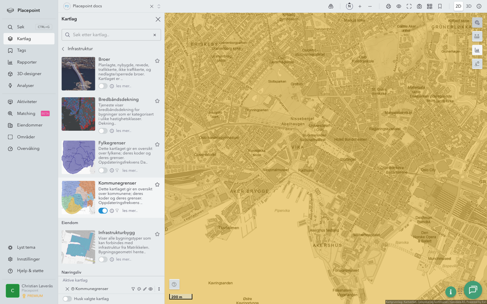The height and width of the screenshot is (304, 487).
Task: Click the bookmark icon in top toolbar
Action: [x=440, y=6]
